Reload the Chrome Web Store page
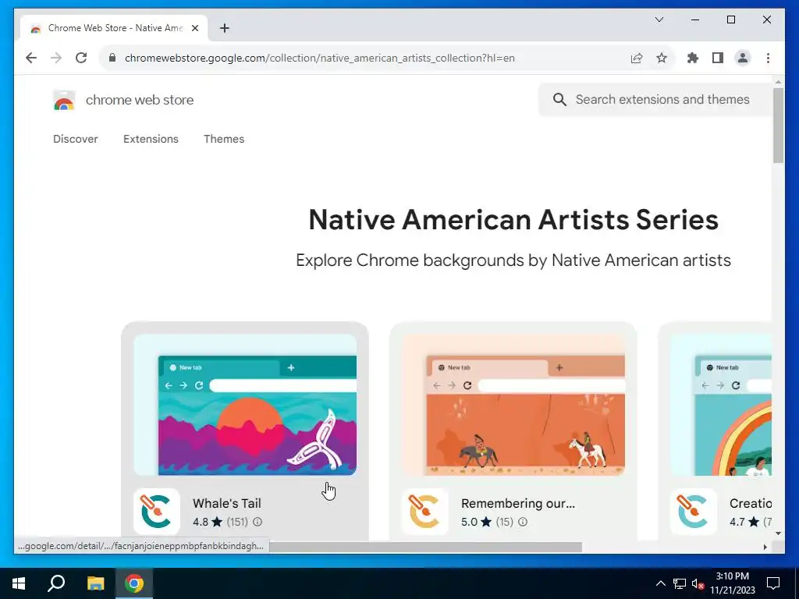The image size is (799, 599). coord(81,58)
